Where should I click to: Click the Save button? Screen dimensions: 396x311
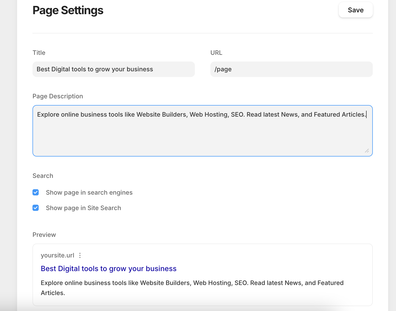pos(356,10)
